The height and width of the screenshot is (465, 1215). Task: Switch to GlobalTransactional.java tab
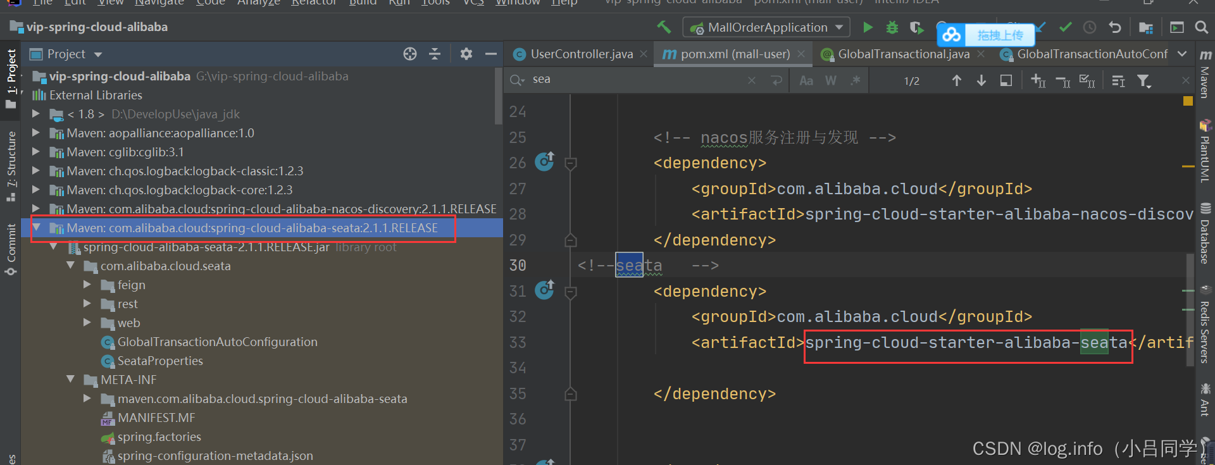pos(903,54)
